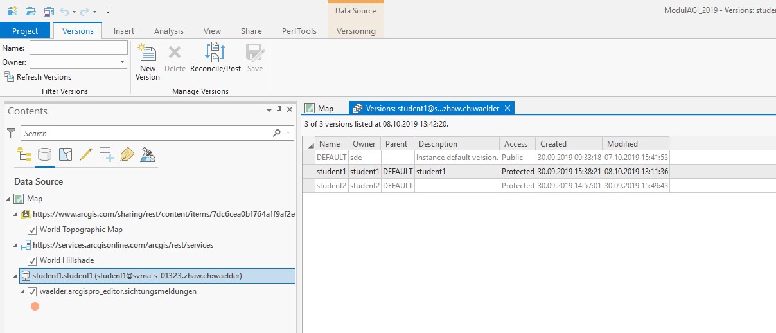776x333 pixels.
Task: Select List By Labeling icon
Action: pyautogui.click(x=127, y=154)
